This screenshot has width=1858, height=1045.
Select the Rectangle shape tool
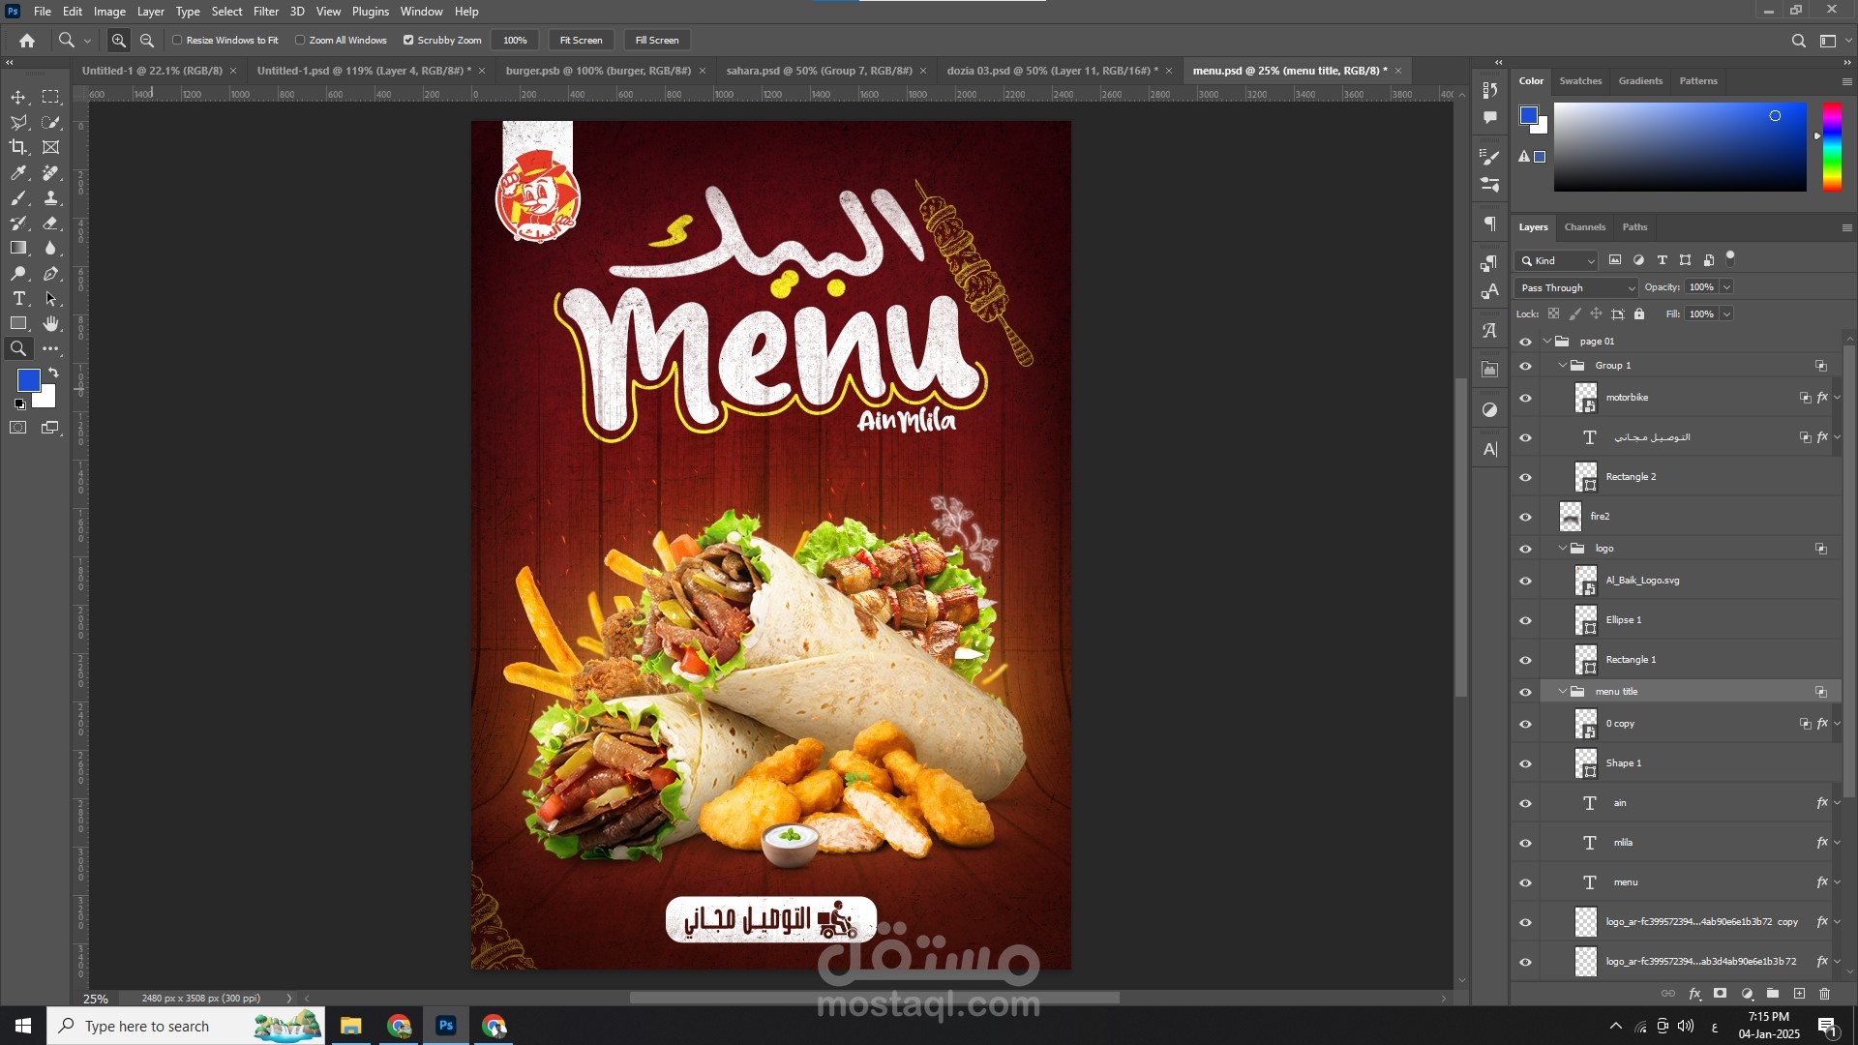18,323
